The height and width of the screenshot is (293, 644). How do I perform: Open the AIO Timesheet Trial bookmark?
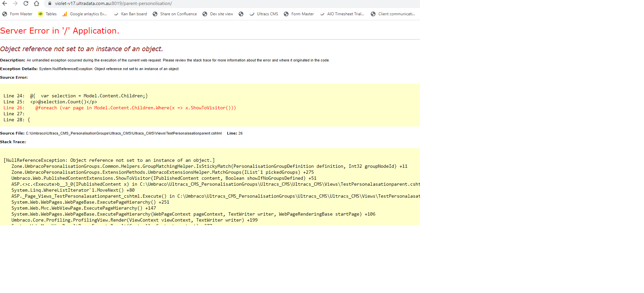click(342, 14)
